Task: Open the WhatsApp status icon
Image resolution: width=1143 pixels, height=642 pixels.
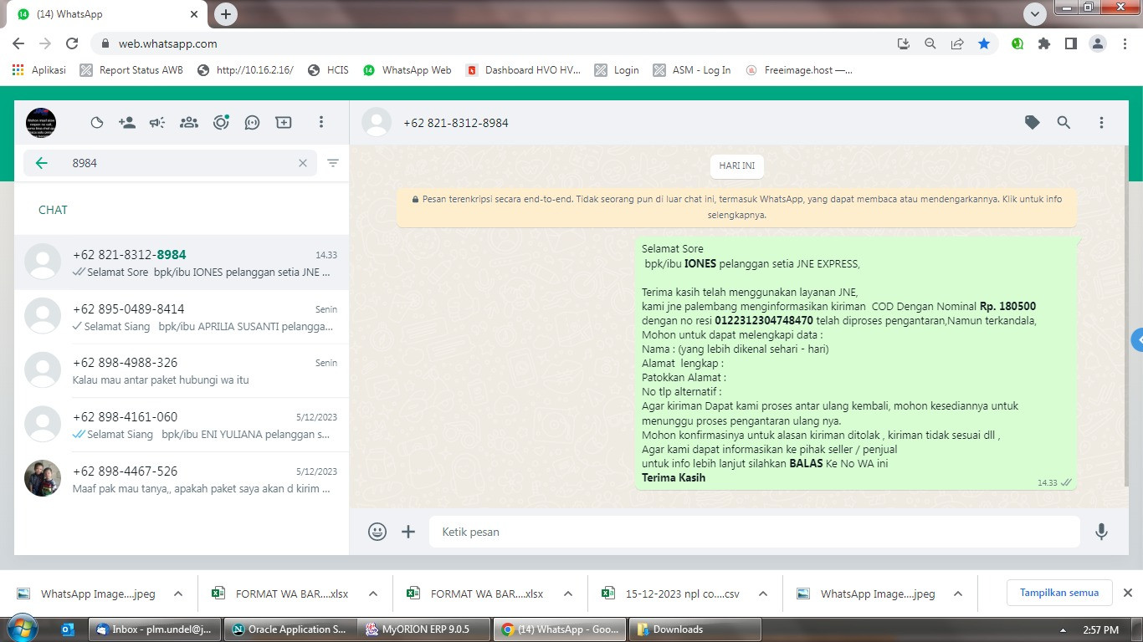Action: 97,123
